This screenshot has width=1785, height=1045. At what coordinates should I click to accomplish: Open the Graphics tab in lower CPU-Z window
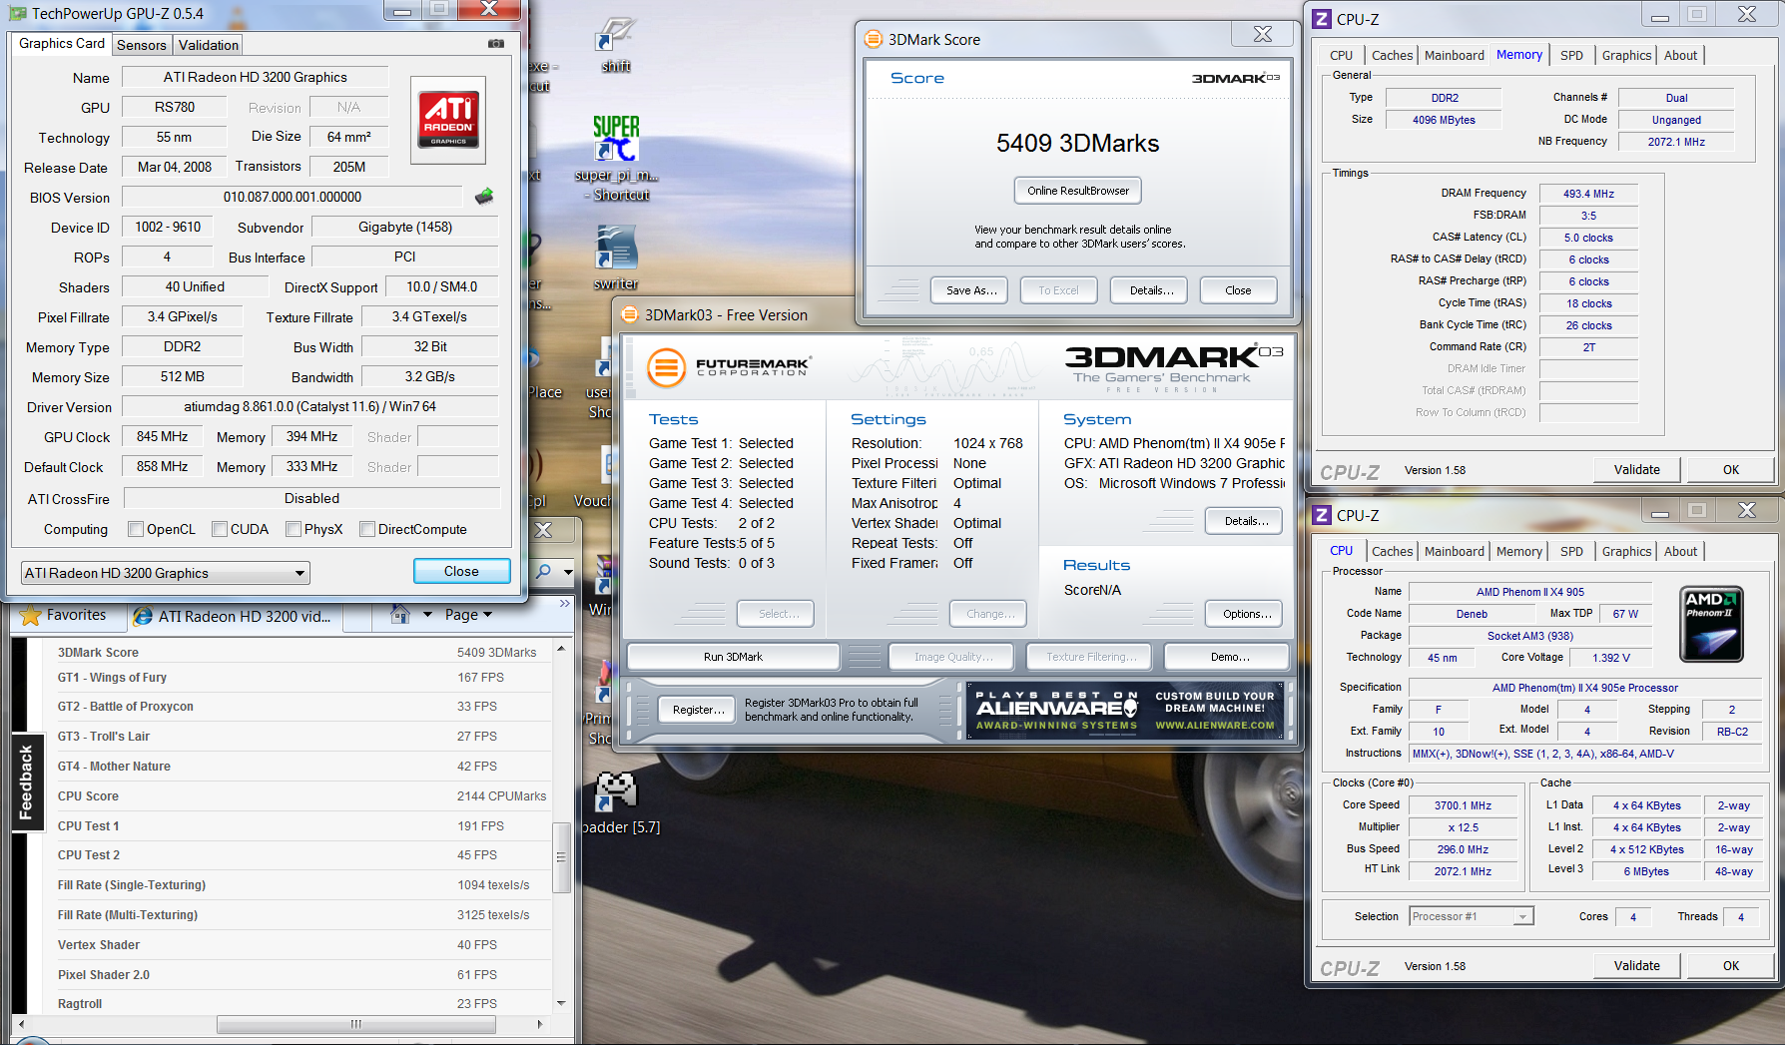point(1626,551)
